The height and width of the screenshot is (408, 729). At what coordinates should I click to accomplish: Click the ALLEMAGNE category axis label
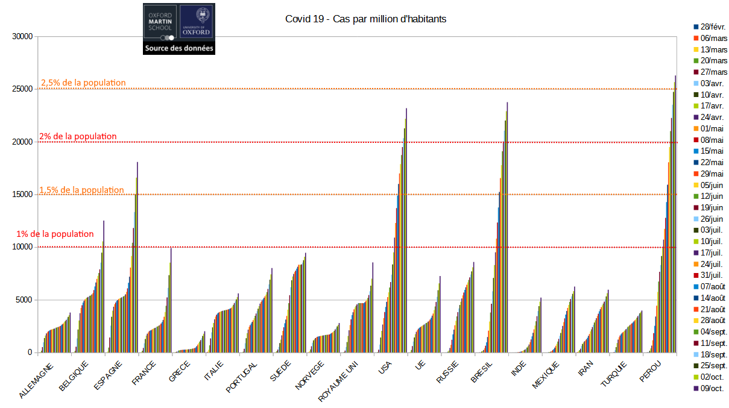(37, 380)
